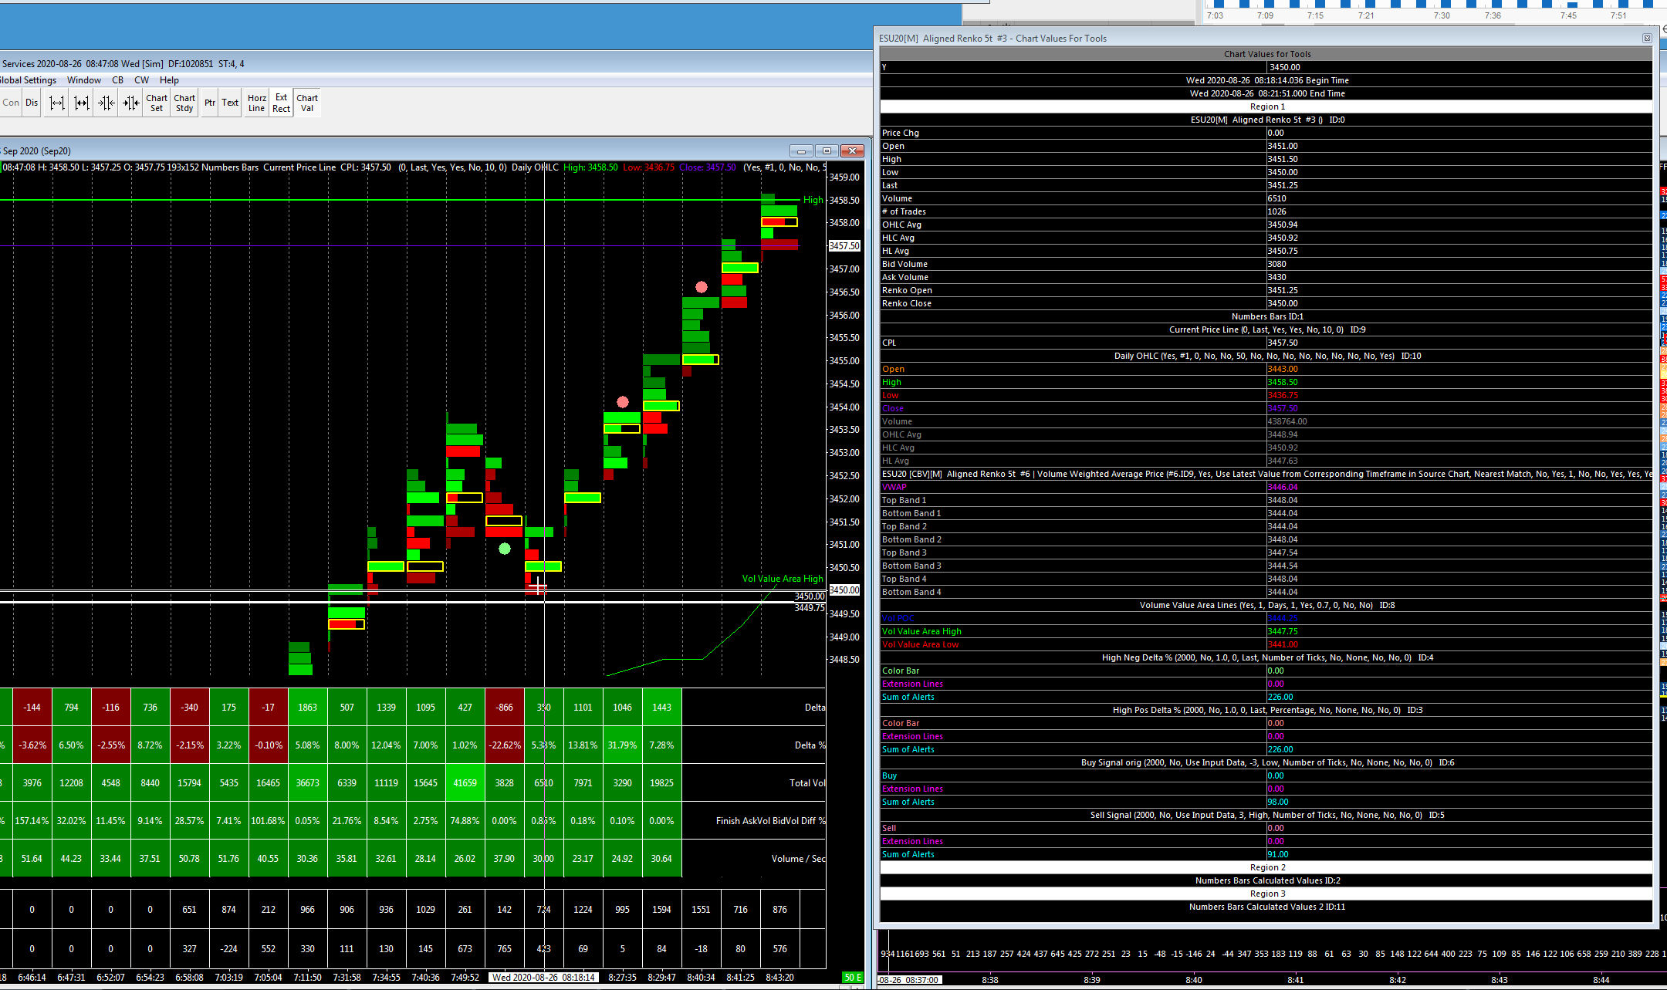
Task: Select the Ptr pointer tool
Action: pos(210,103)
